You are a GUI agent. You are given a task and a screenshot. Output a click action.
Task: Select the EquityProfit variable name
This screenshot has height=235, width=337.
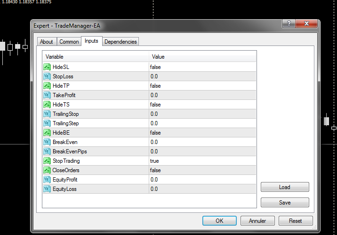tap(65, 180)
